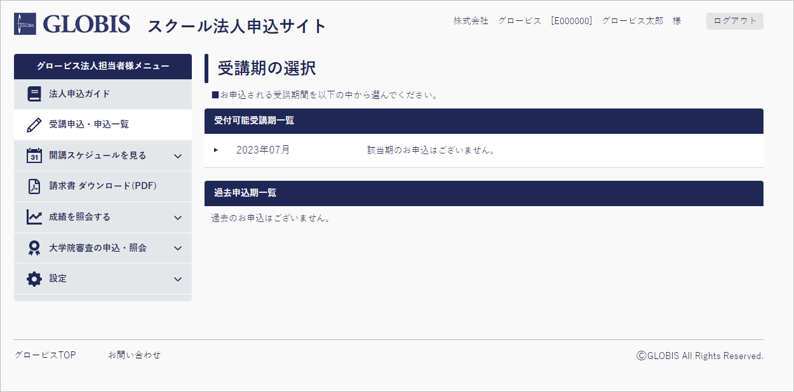This screenshot has height=392, width=794.
Task: Open the お問い合わせ footer link
Action: point(135,355)
